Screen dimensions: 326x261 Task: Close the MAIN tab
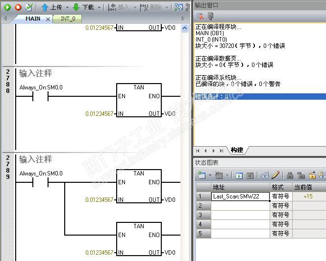tap(48, 19)
